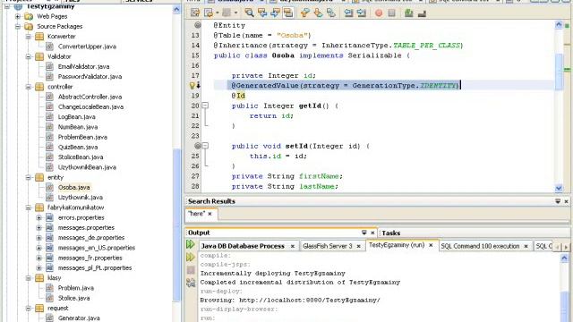The width and height of the screenshot is (573, 322).
Task: Click the editor scroll up arrow
Action: tap(559, 25)
